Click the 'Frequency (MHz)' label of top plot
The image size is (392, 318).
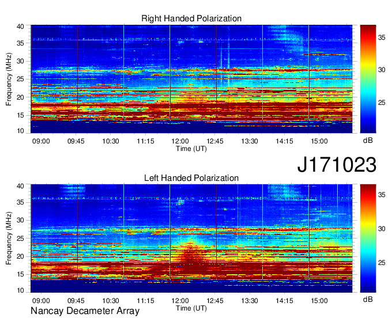coord(9,79)
